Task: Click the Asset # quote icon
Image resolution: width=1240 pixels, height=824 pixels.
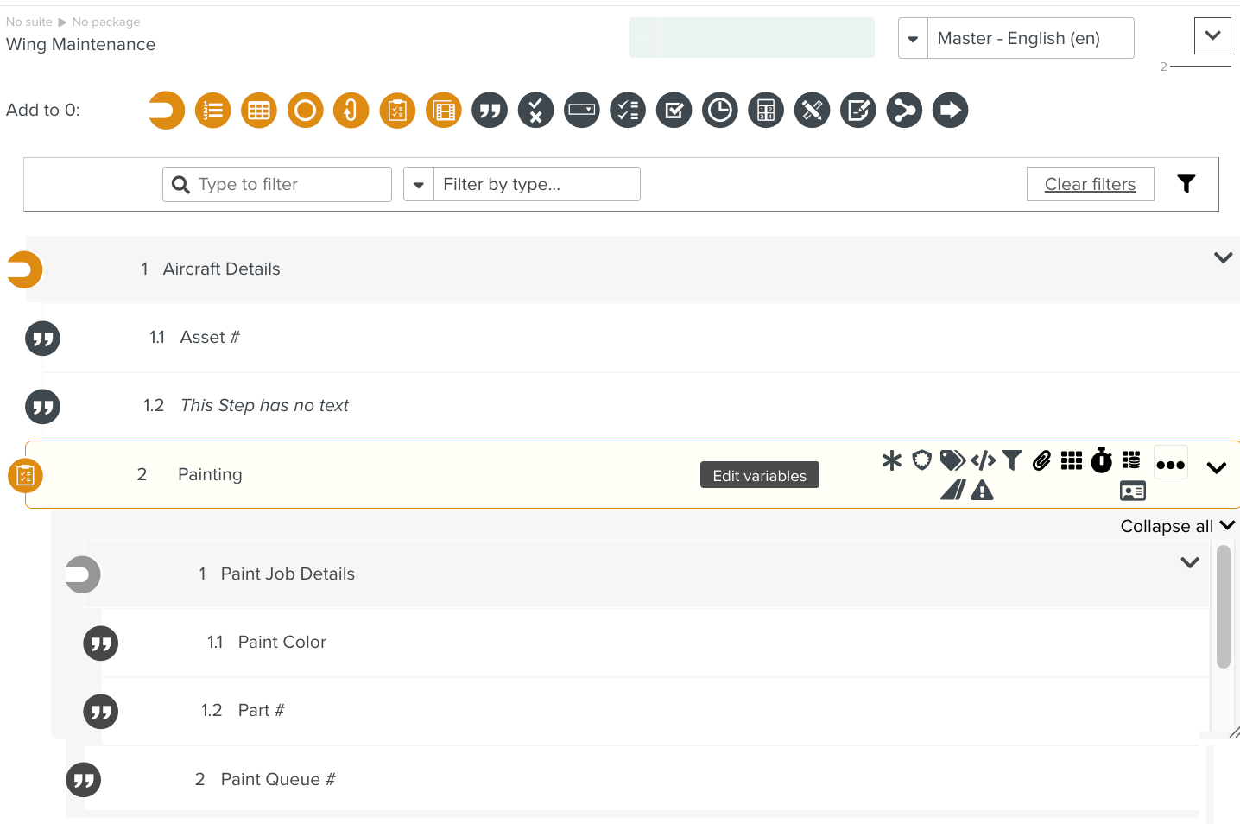Action: click(42, 339)
